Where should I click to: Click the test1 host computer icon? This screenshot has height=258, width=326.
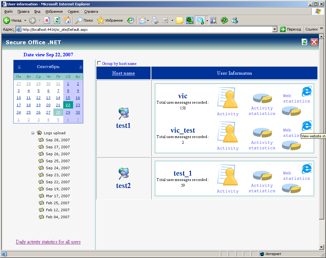tap(123, 114)
